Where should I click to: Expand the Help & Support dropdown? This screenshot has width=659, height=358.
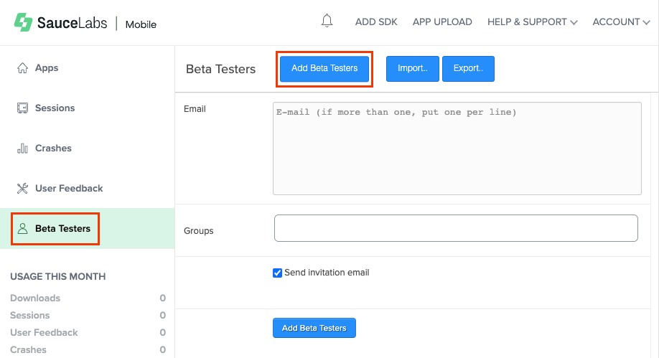(x=532, y=22)
